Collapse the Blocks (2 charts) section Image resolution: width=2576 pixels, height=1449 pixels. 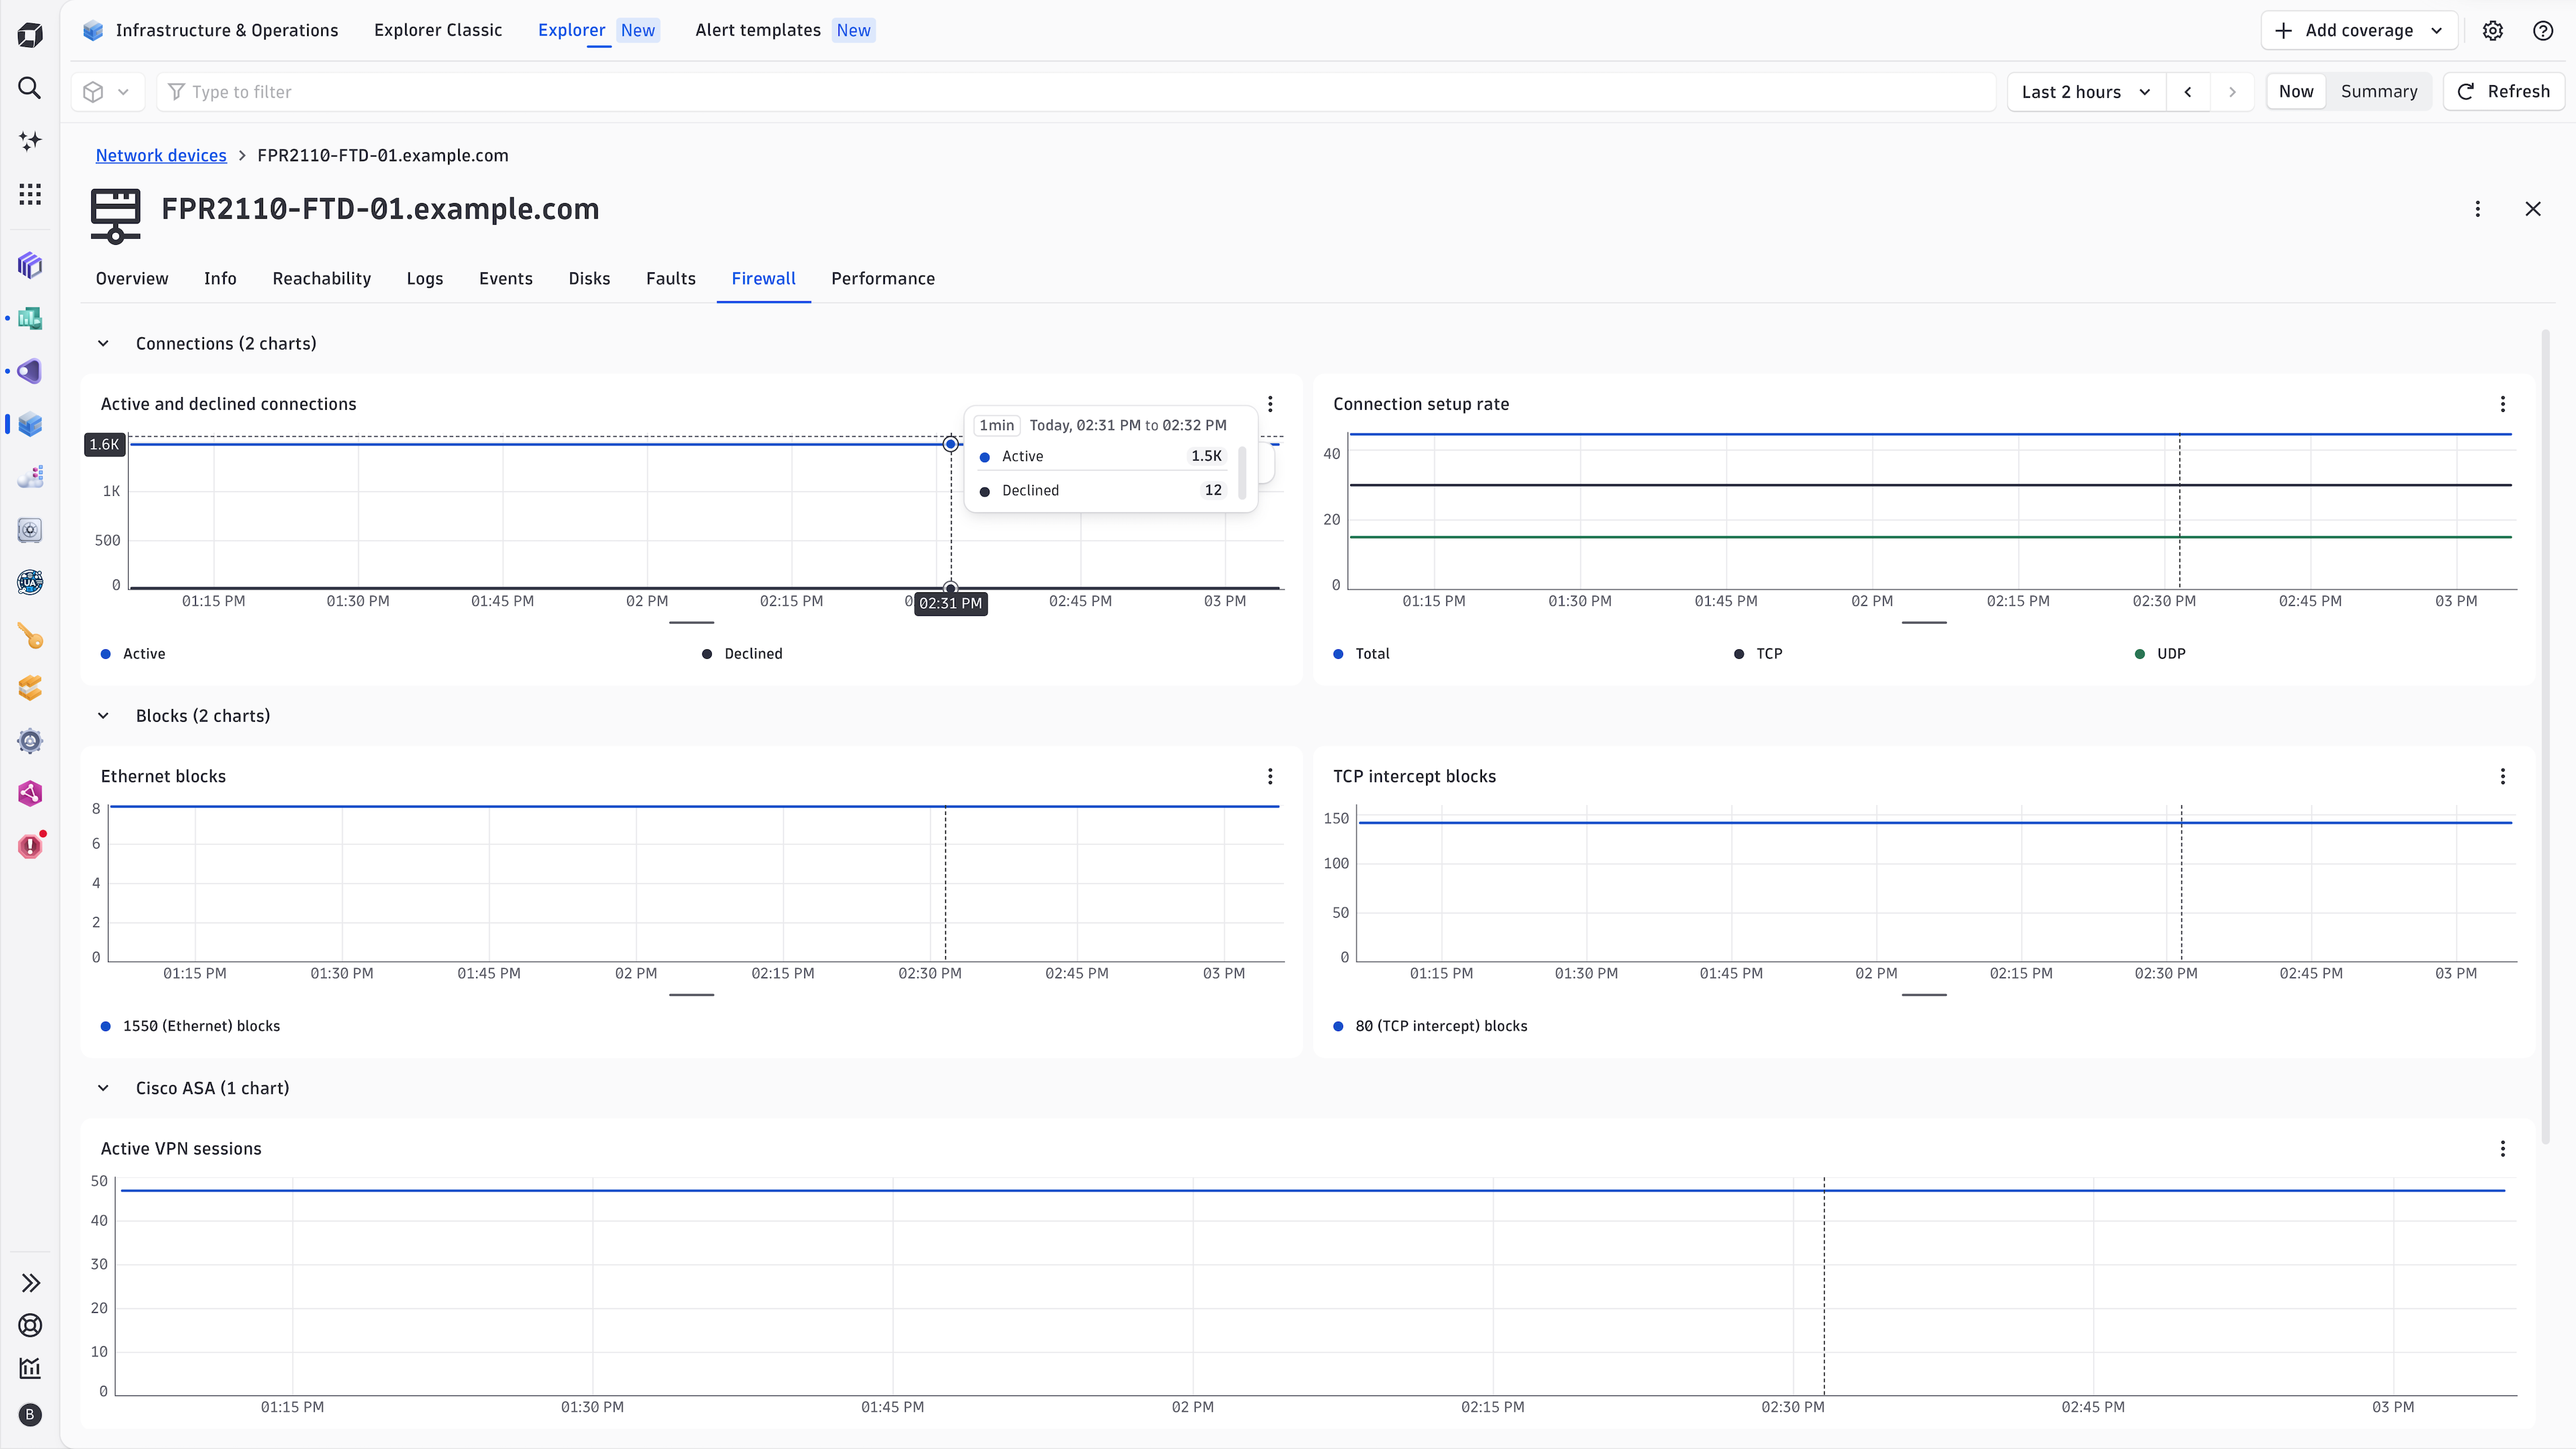103,716
